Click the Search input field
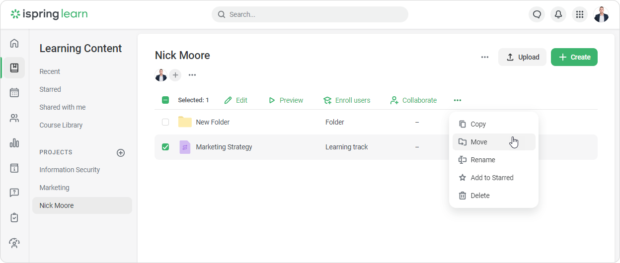 (x=310, y=14)
